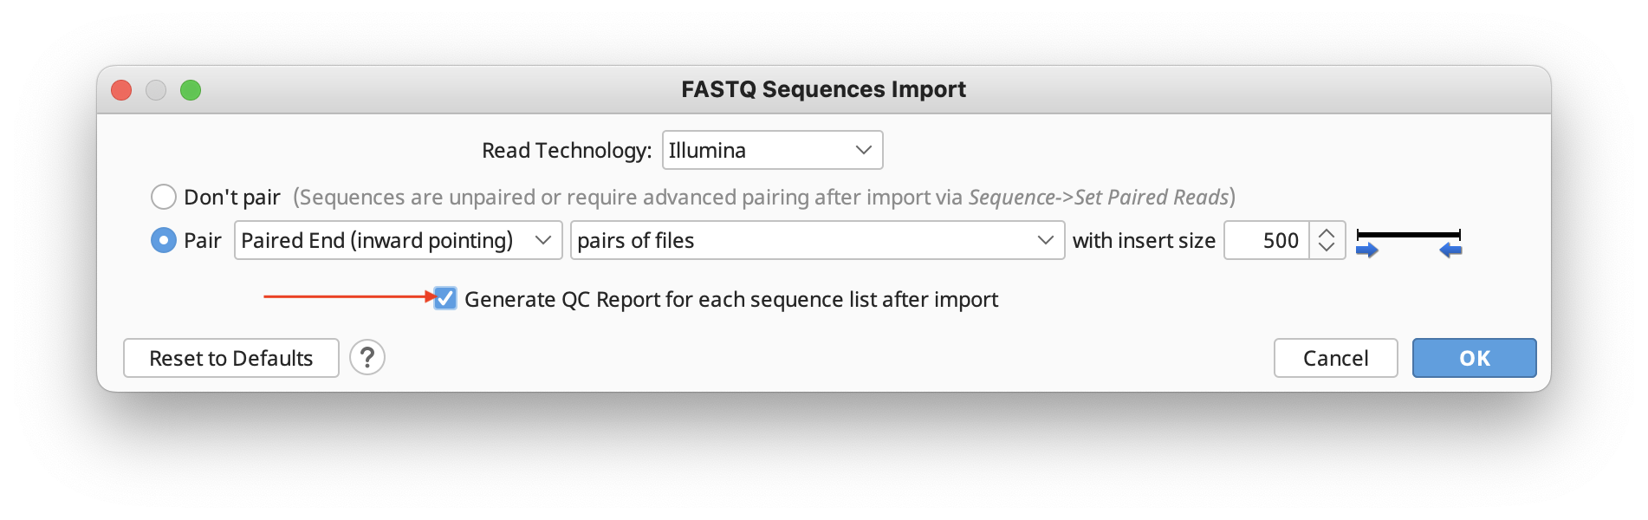This screenshot has height=520, width=1648.
Task: Click the blue right-pointing read arrow icon
Action: (x=1366, y=250)
